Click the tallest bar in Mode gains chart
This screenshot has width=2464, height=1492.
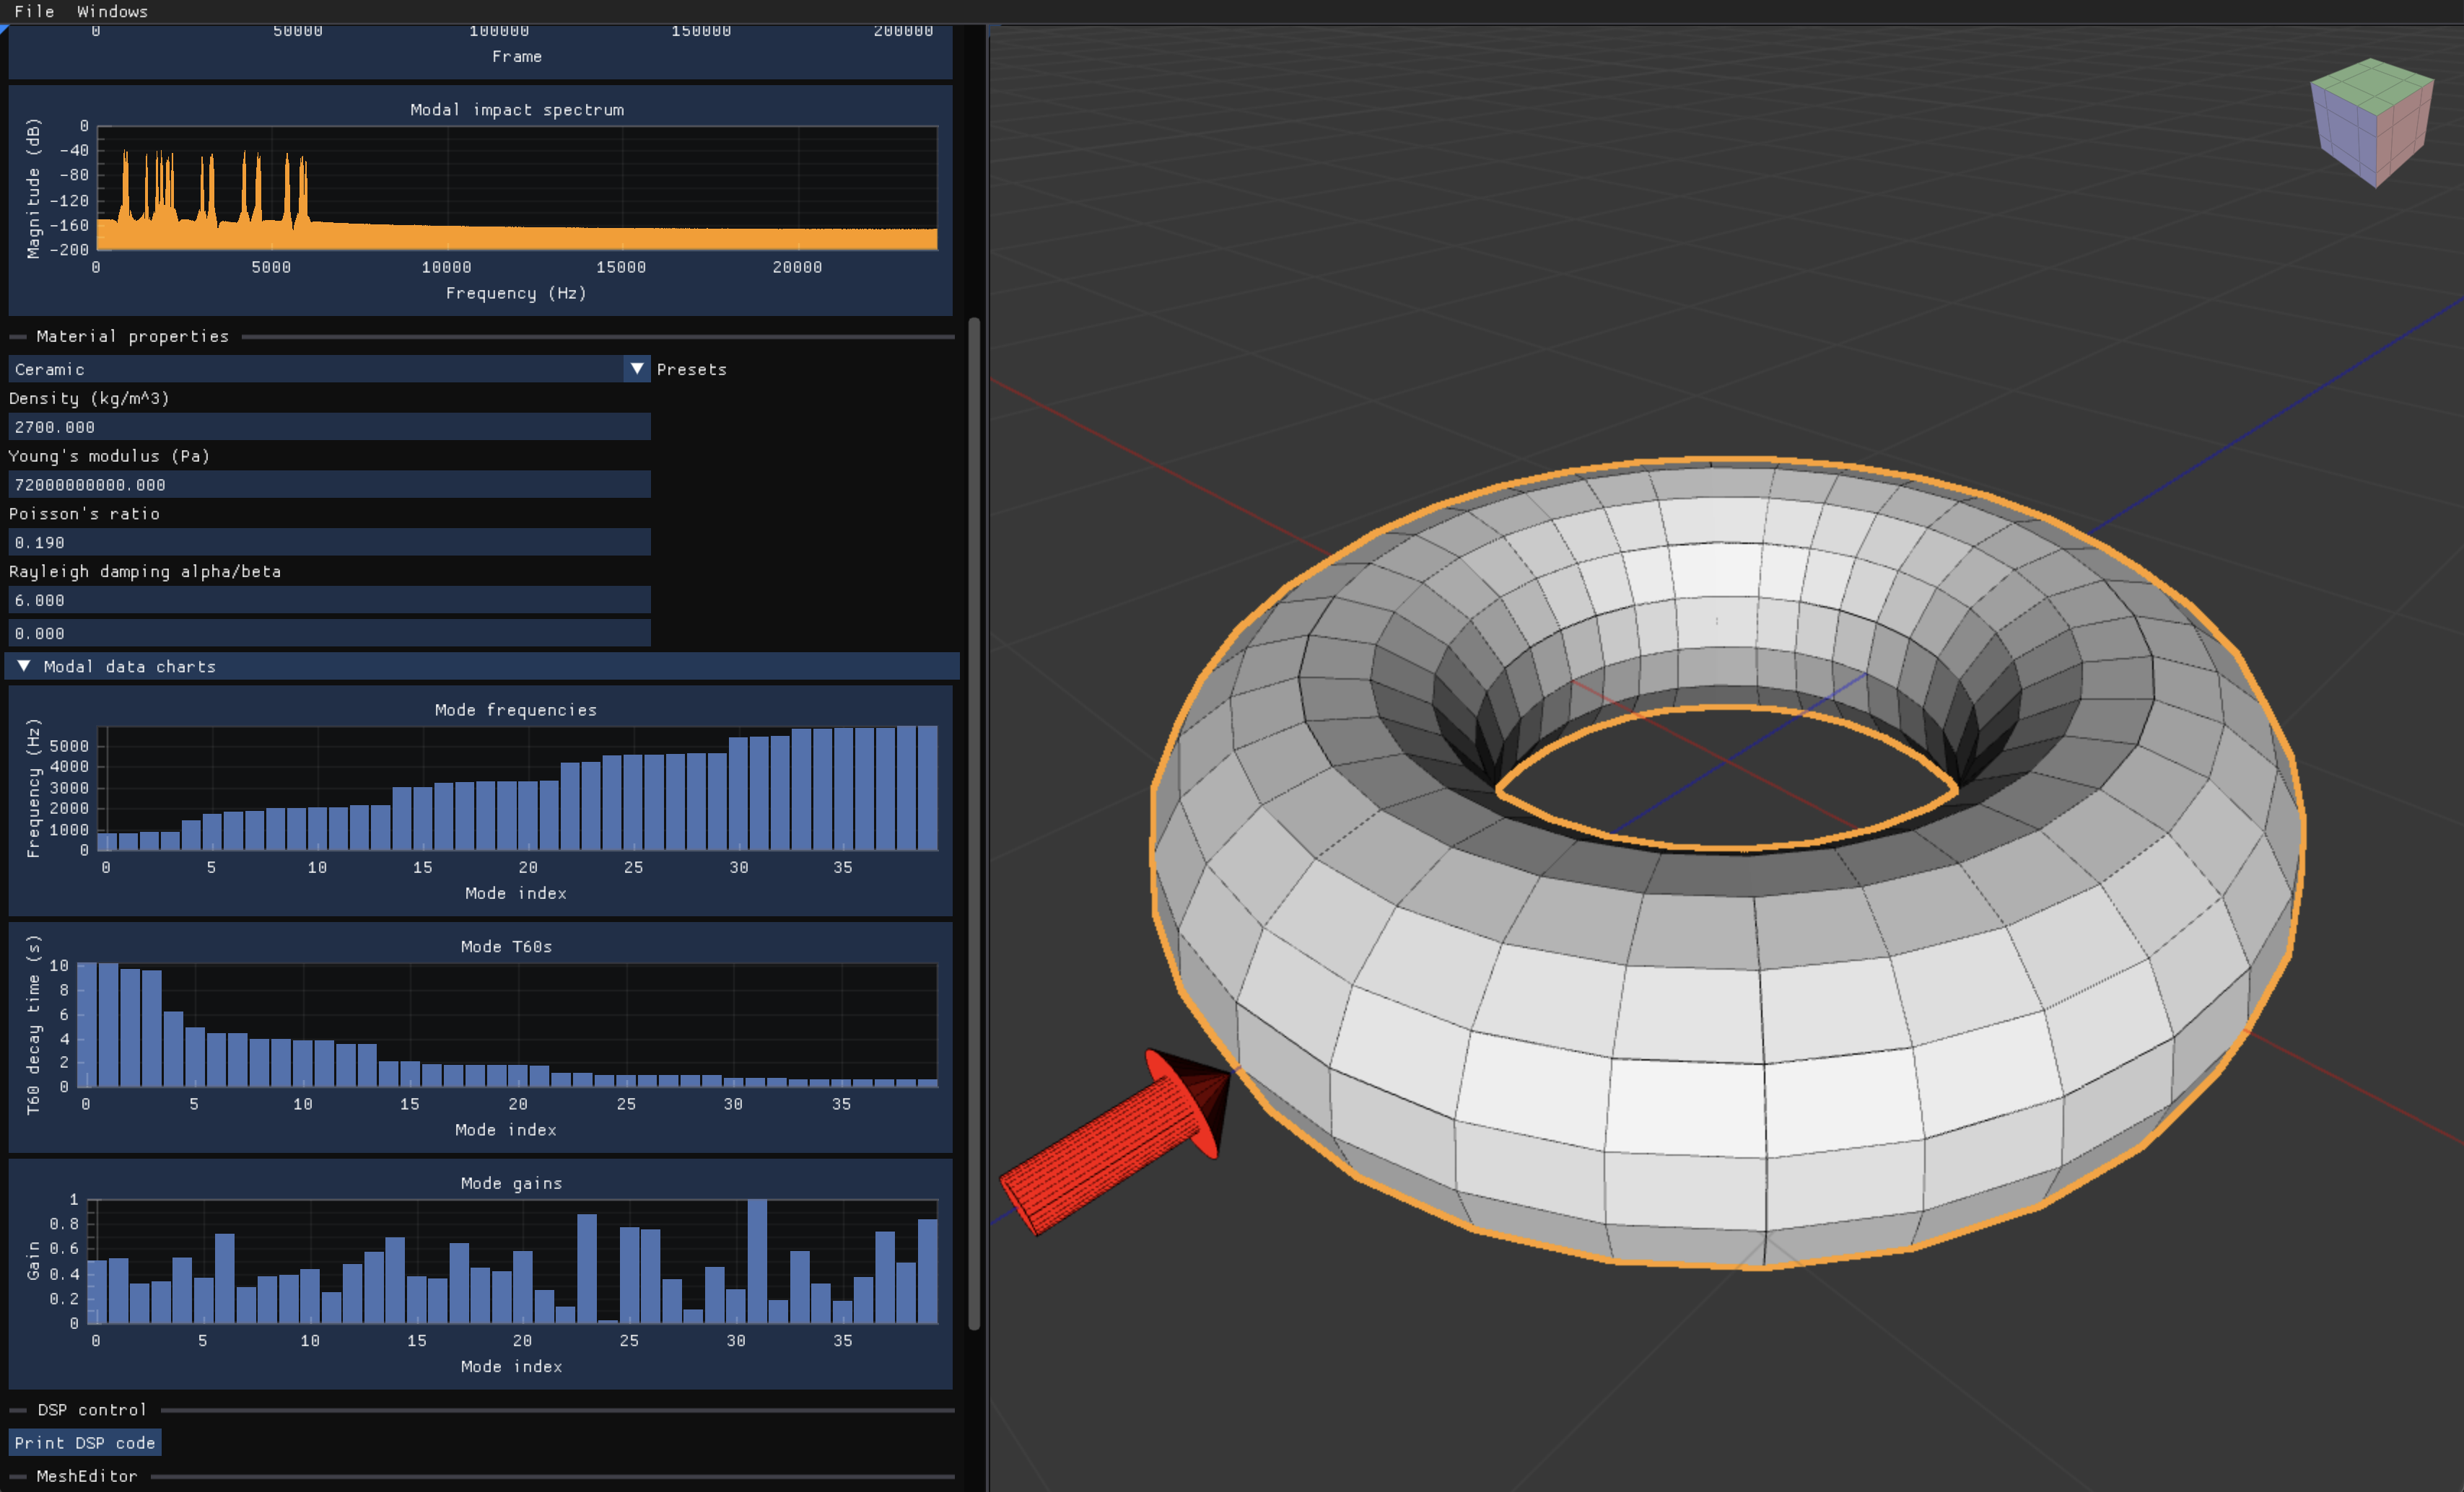pos(757,1261)
